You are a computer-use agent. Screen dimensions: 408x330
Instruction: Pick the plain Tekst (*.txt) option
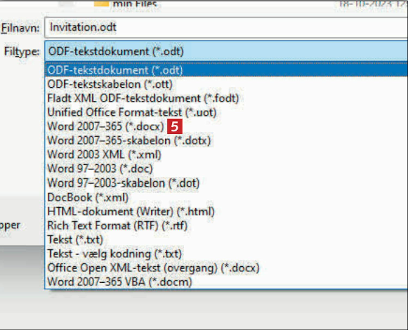226,240
